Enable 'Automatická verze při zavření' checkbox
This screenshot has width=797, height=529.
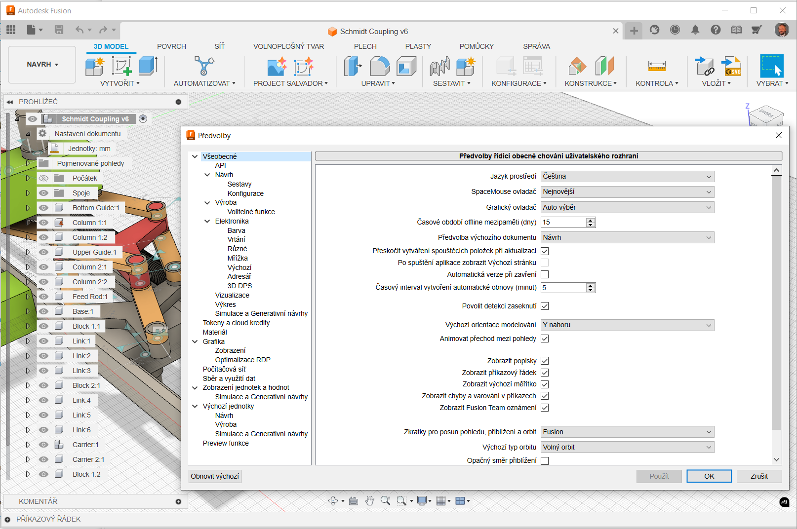(x=545, y=274)
